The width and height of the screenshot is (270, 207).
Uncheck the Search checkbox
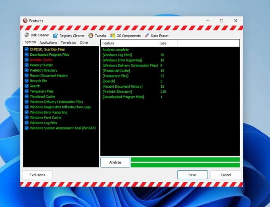(x=27, y=86)
